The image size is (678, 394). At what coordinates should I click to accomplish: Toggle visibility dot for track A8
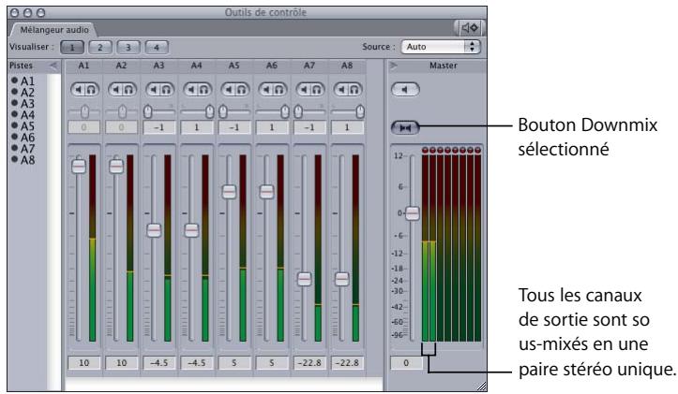(14, 159)
